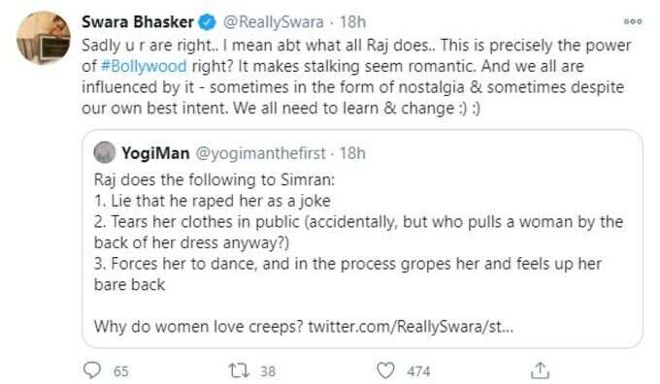This screenshot has width=660, height=384.
Task: Click the 474 likes count
Action: coord(418,371)
